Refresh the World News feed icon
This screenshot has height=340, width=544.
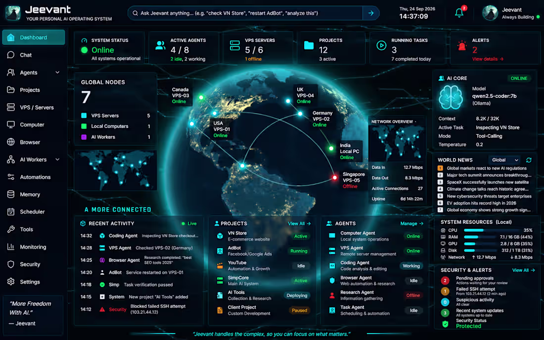click(x=529, y=160)
